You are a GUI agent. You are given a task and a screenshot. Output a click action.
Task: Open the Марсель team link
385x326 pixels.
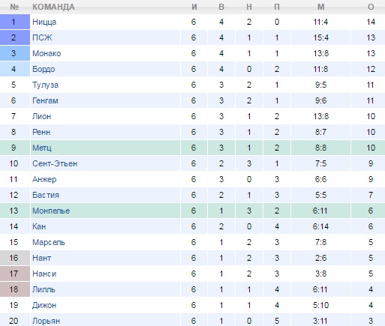[49, 242]
